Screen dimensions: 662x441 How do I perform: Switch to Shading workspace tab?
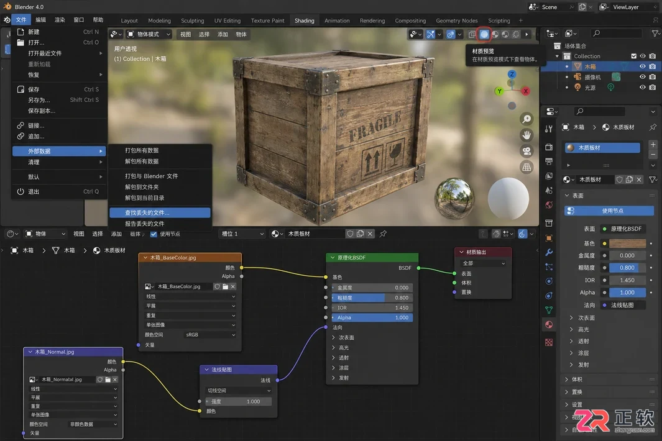305,20
